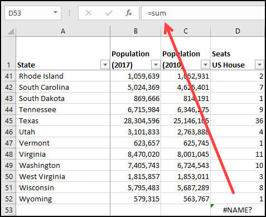Image resolution: width=266 pixels, height=217 pixels.
Task: Click cell with value 7,405,743
Action: coord(136,165)
